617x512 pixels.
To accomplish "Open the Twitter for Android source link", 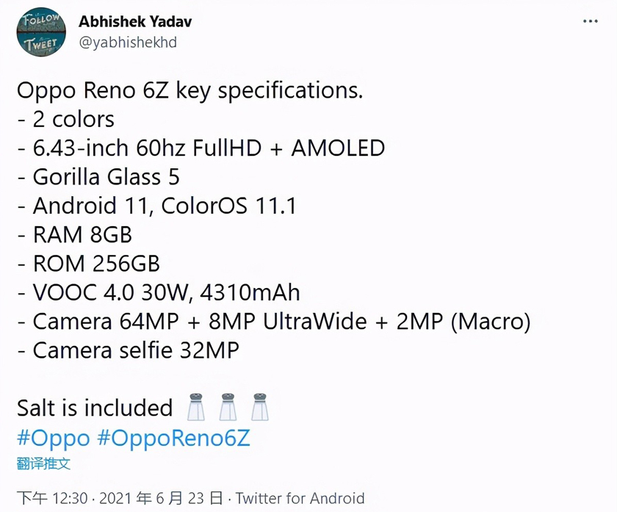I will click(300, 498).
